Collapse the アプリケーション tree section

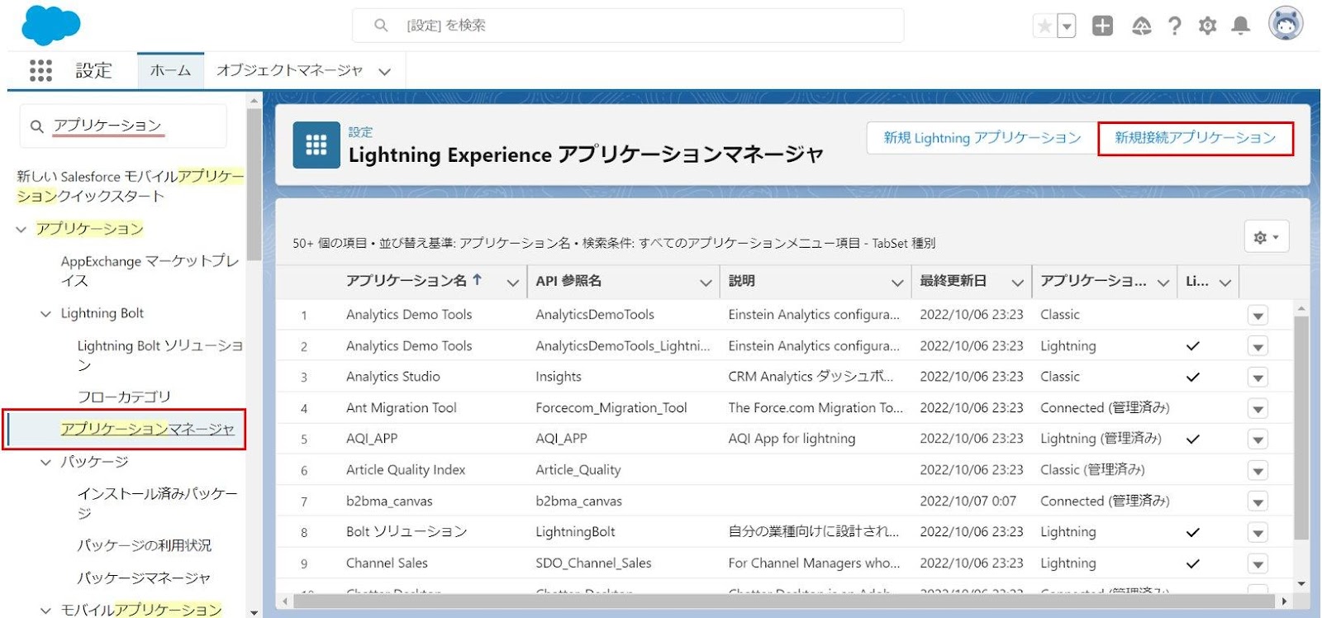click(x=21, y=230)
